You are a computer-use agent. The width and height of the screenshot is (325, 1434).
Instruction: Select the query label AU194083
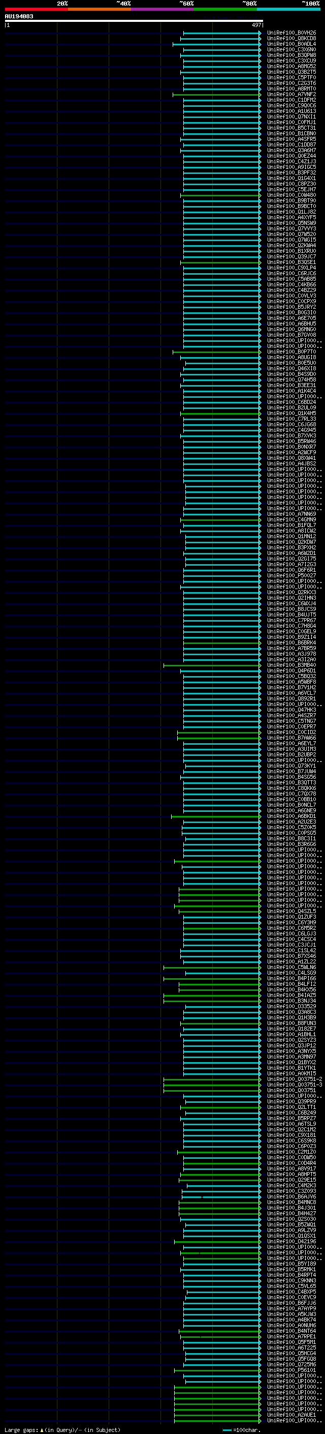[19, 16]
